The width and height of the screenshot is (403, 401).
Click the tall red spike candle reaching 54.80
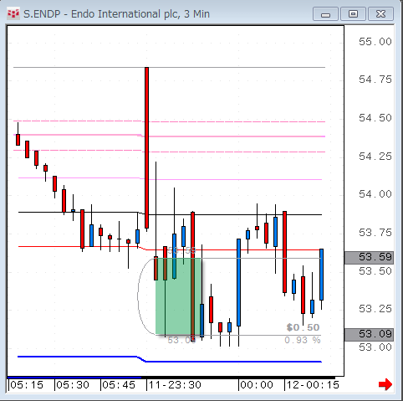146,148
